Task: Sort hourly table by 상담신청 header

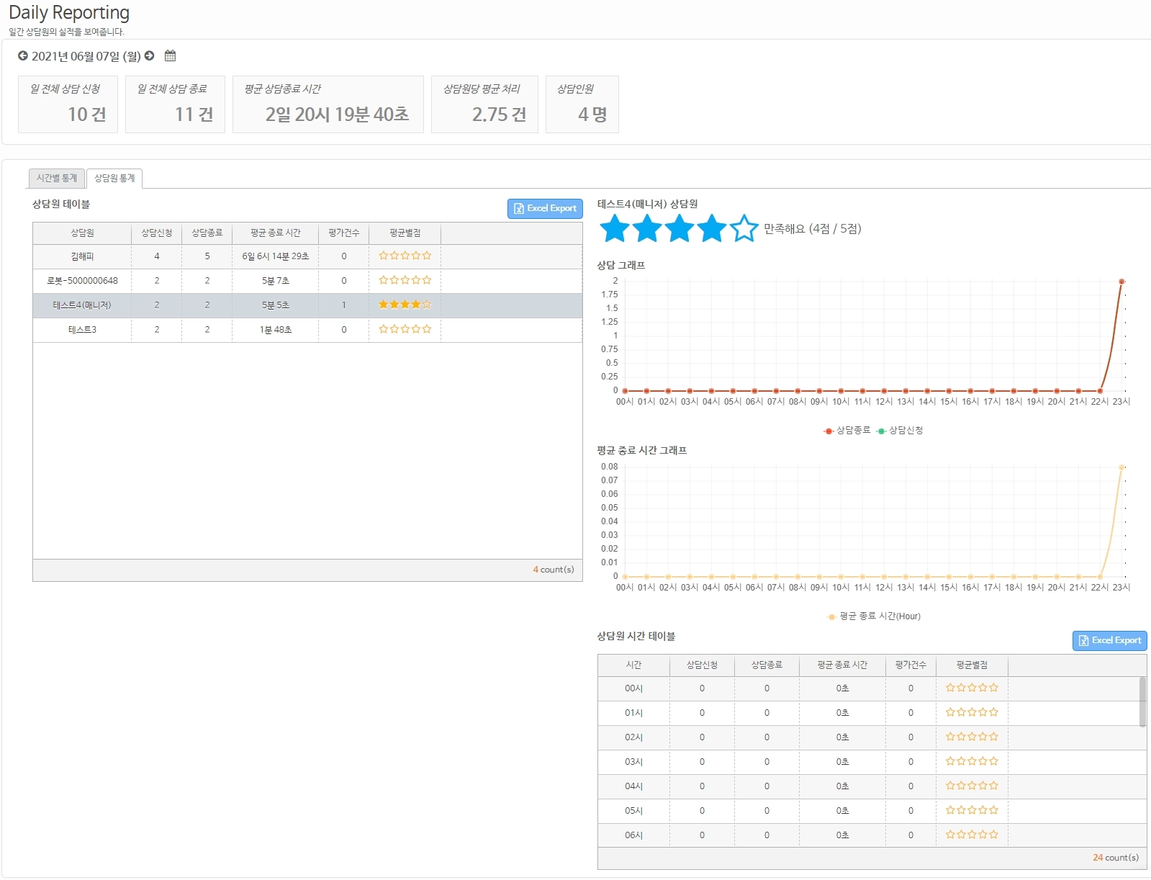Action: tap(702, 665)
